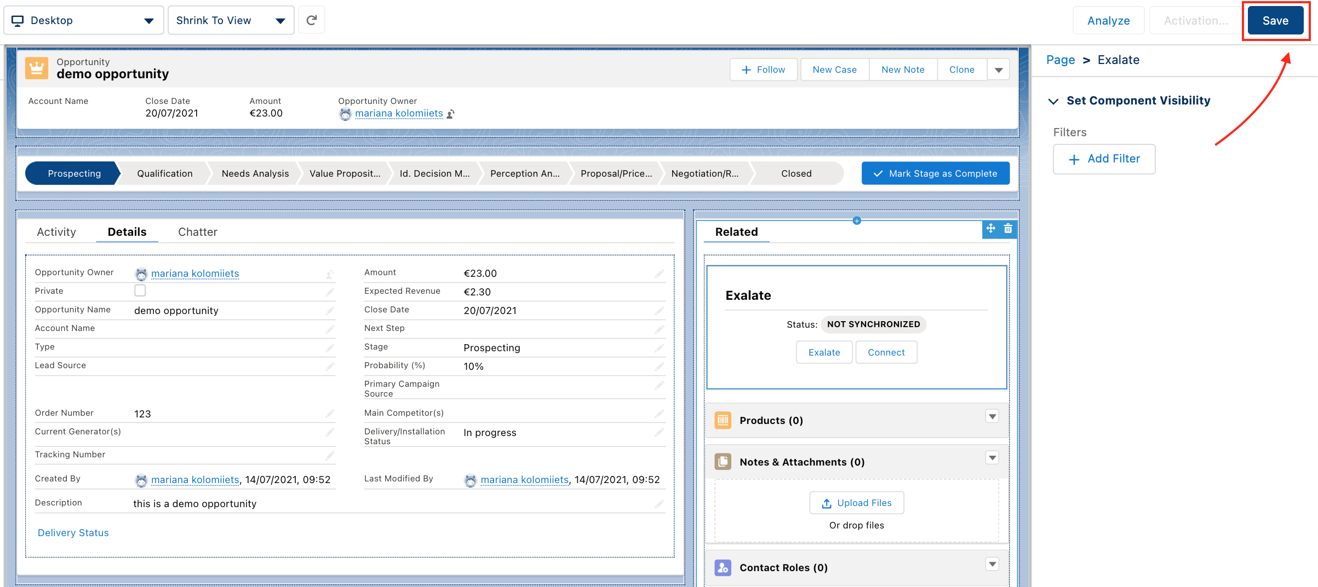Viewport: 1318px width, 587px height.
Task: Open the Chatter tab
Action: click(198, 232)
